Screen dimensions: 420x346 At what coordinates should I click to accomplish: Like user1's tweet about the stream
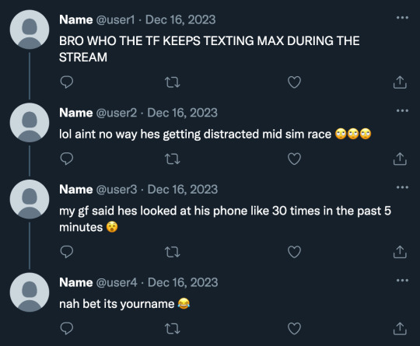coord(294,82)
